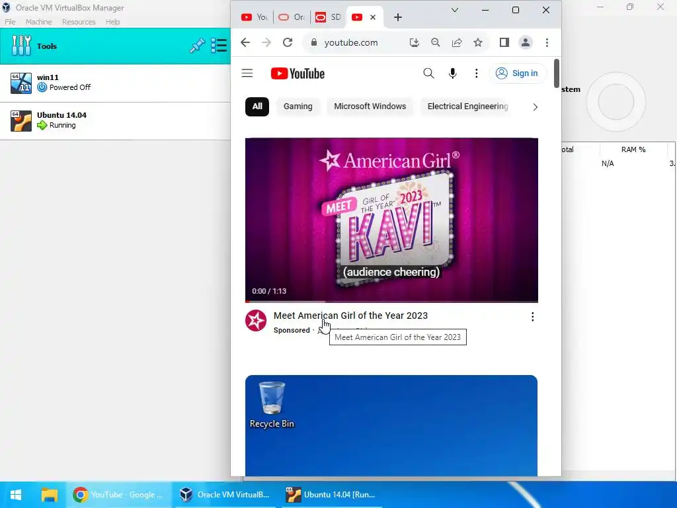Open the VirtualBox Resources menu
Viewport: 677px width, 508px height.
tap(79, 22)
